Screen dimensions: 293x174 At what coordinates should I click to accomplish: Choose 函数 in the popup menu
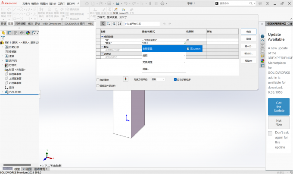pyautogui.click(x=164, y=55)
